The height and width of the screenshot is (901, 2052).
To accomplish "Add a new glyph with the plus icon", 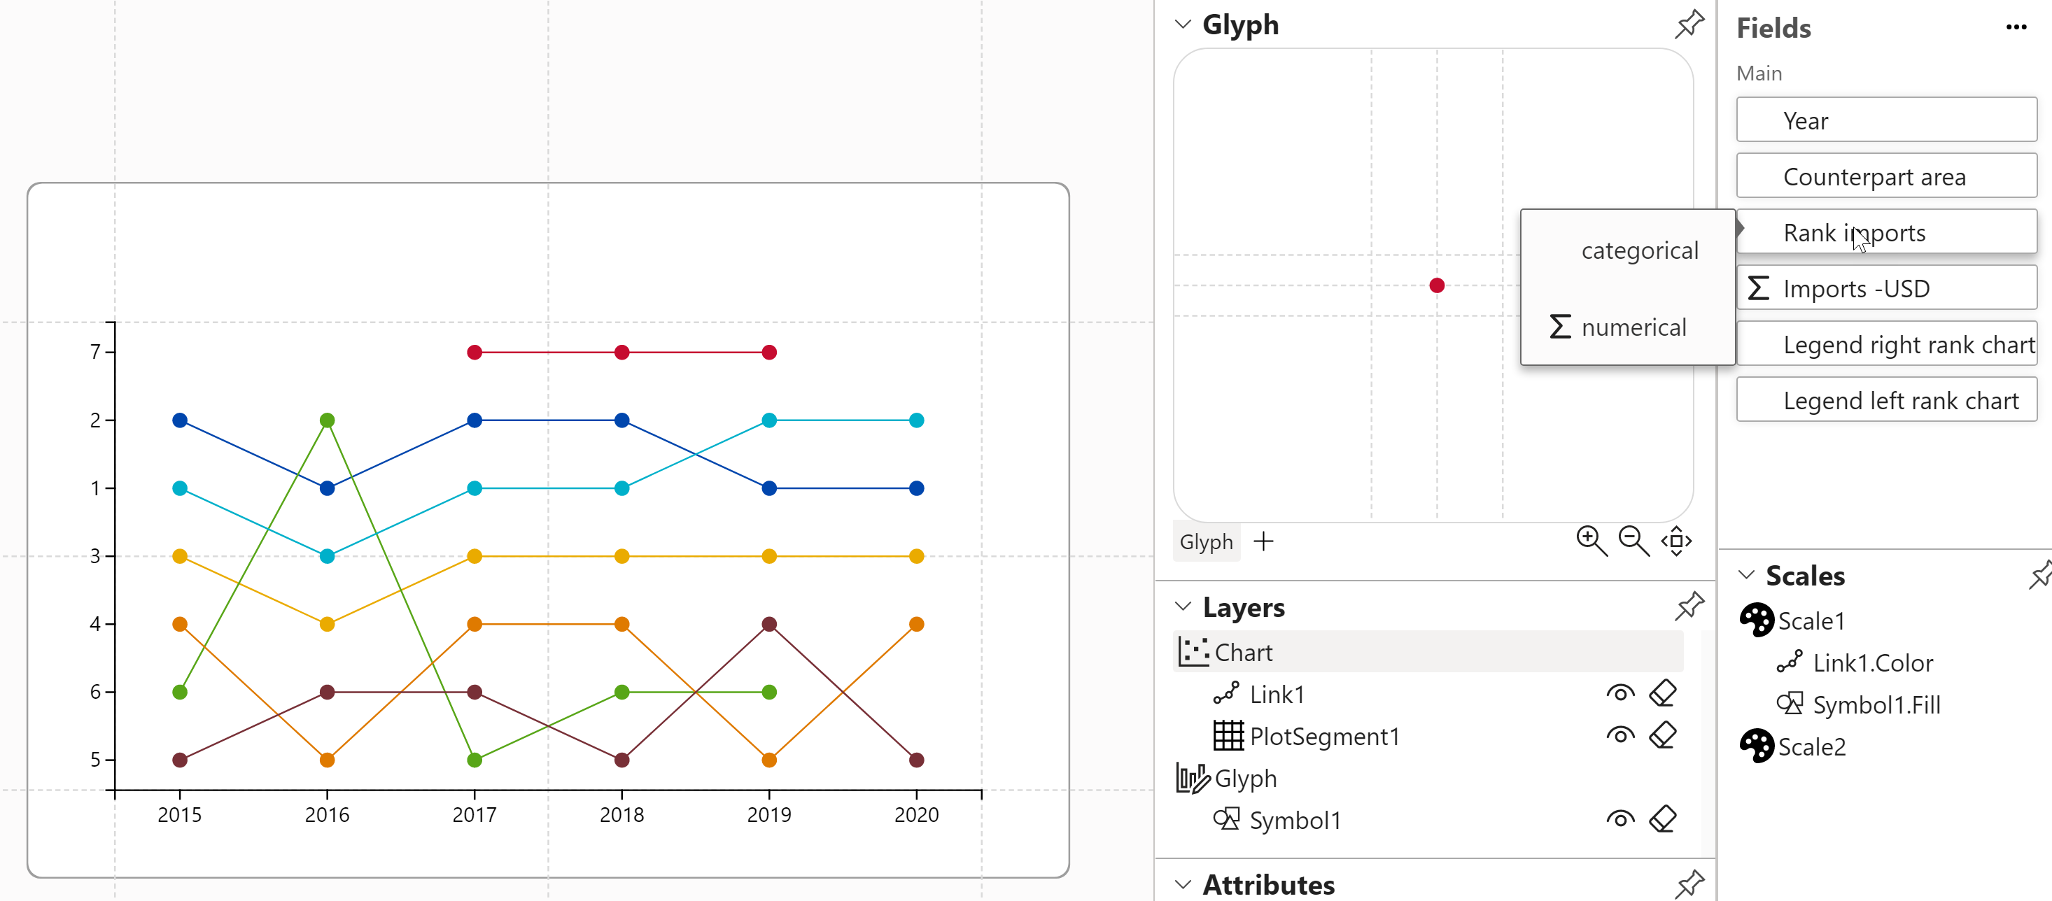I will [1264, 541].
